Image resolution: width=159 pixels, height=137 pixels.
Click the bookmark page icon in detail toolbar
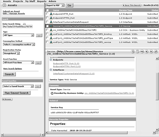(x=137, y=52)
